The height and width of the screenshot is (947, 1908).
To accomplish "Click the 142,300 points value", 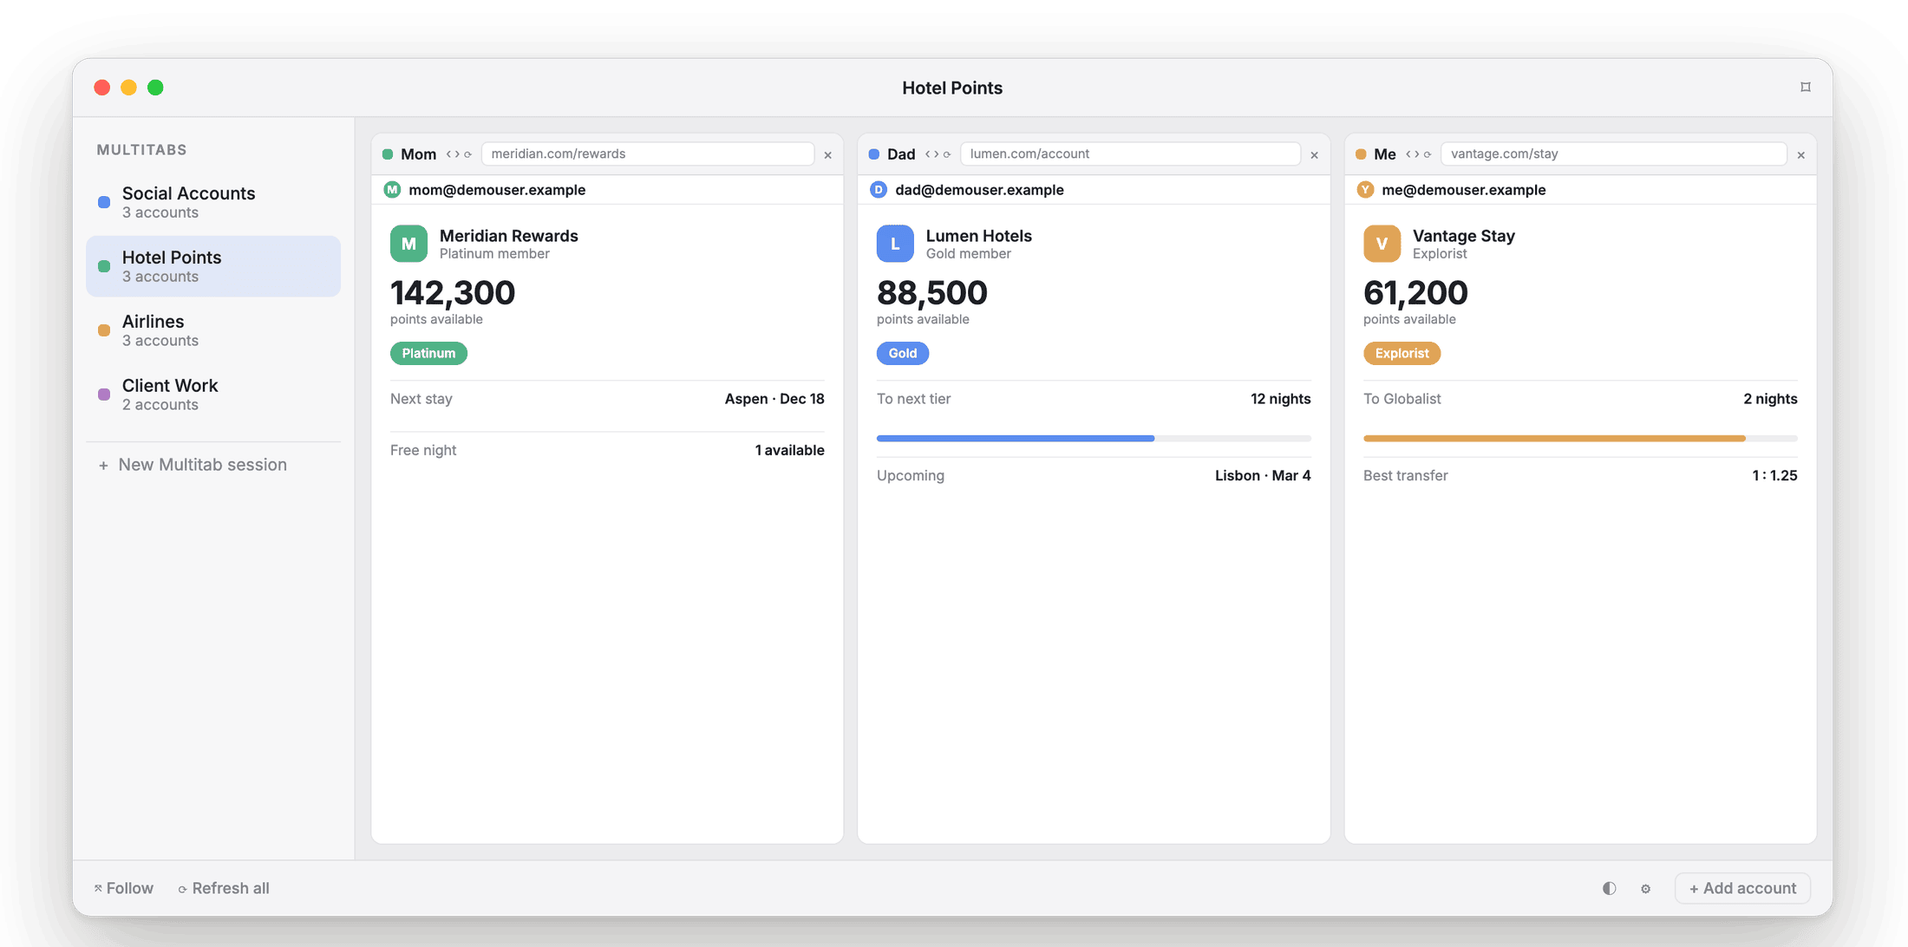I will (x=453, y=293).
